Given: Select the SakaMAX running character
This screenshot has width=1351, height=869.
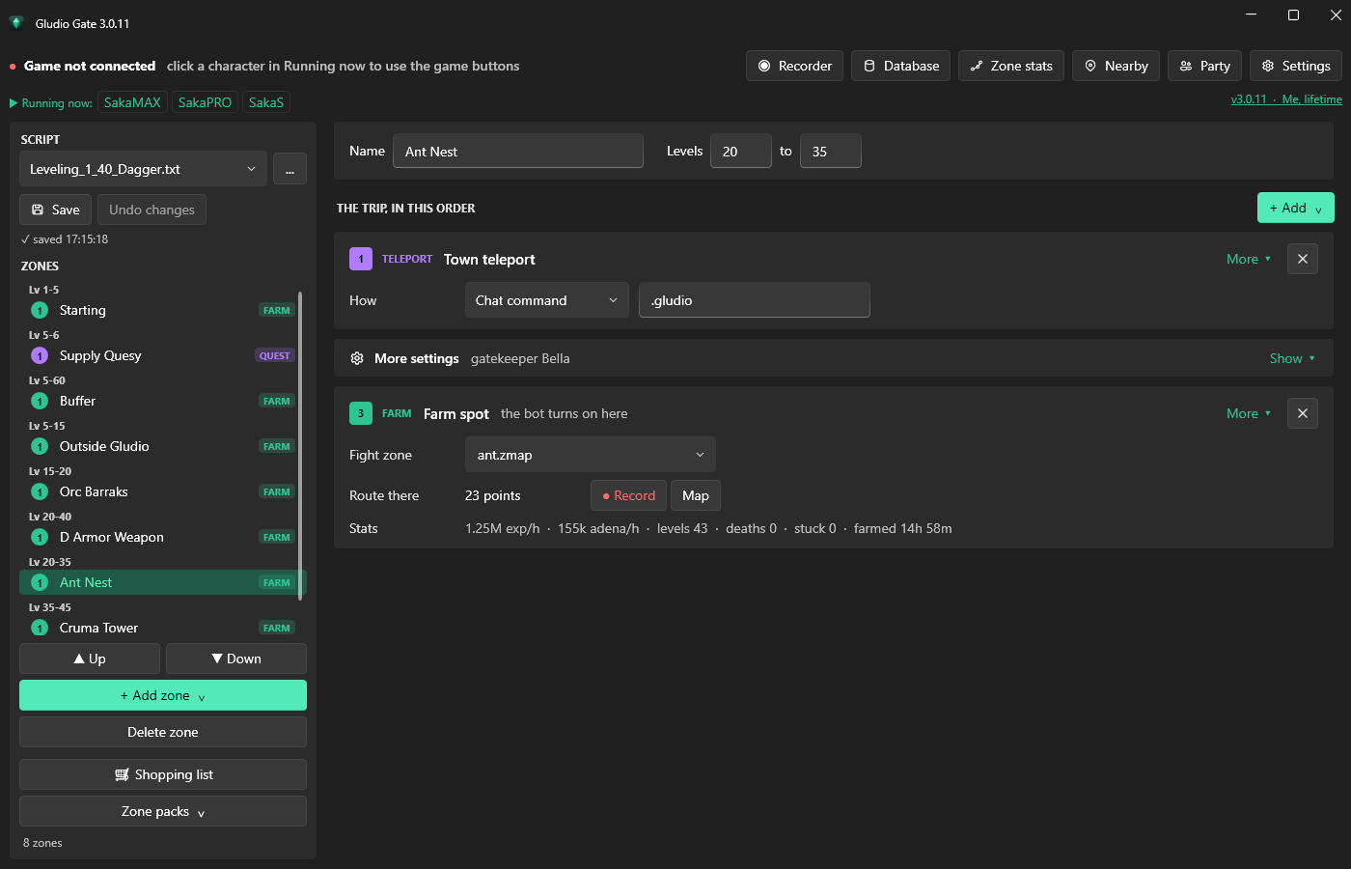Looking at the screenshot, I should point(132,102).
